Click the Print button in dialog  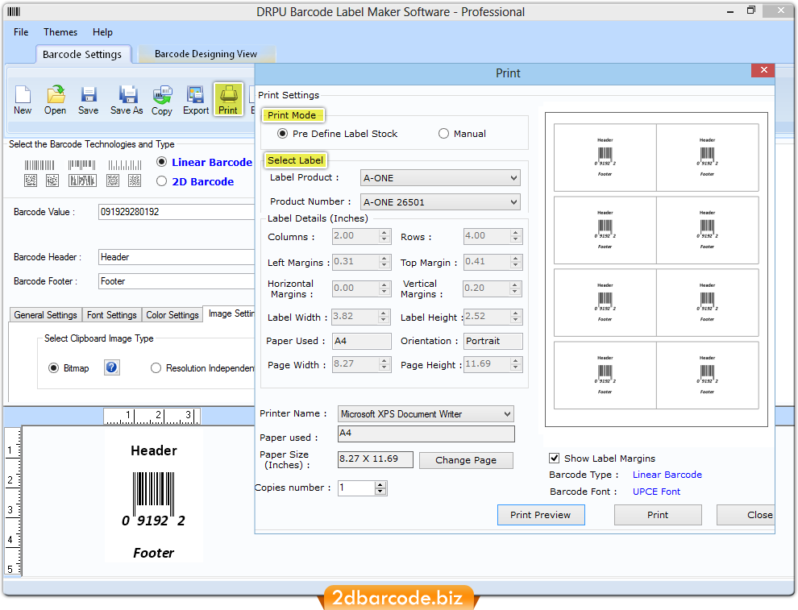[x=658, y=515]
